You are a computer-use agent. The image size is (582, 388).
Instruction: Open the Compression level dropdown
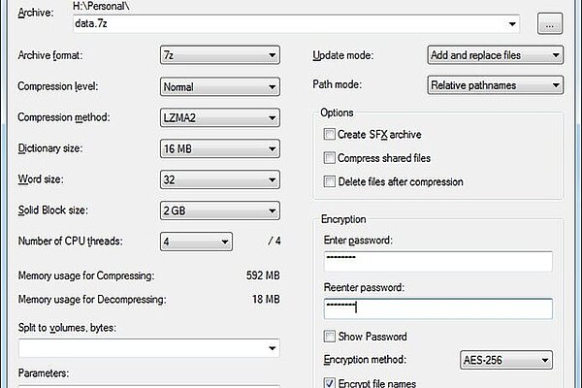pyautogui.click(x=220, y=86)
